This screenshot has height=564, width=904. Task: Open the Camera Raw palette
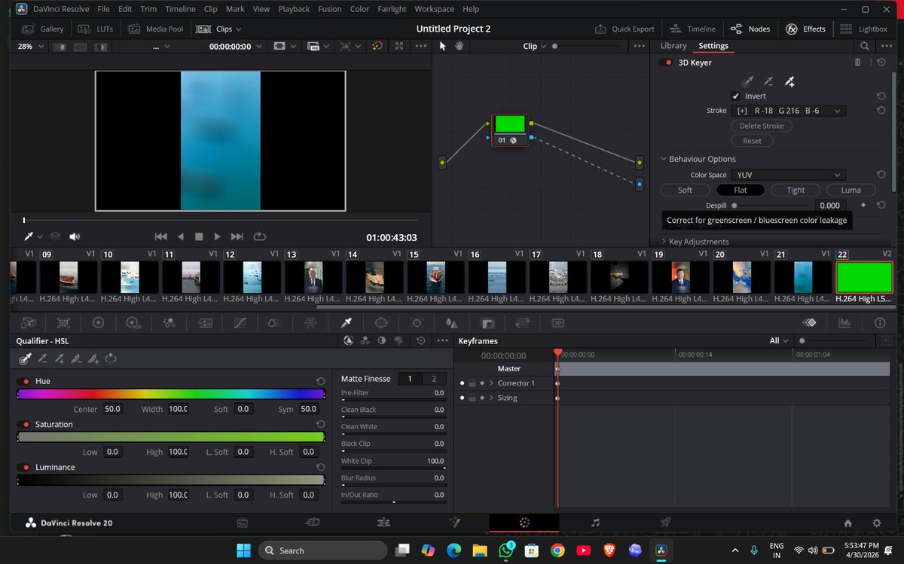pyautogui.click(x=28, y=322)
